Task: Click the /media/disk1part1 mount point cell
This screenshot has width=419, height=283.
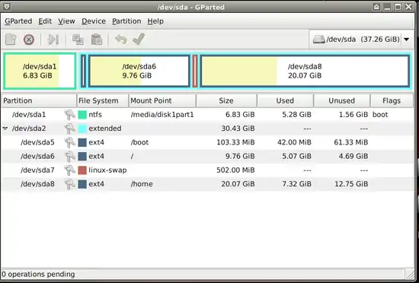Action: click(162, 115)
